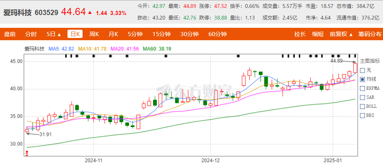Click the 2024-12 date axis label
Image resolution: width=383 pixels, height=165 pixels.
click(211, 160)
